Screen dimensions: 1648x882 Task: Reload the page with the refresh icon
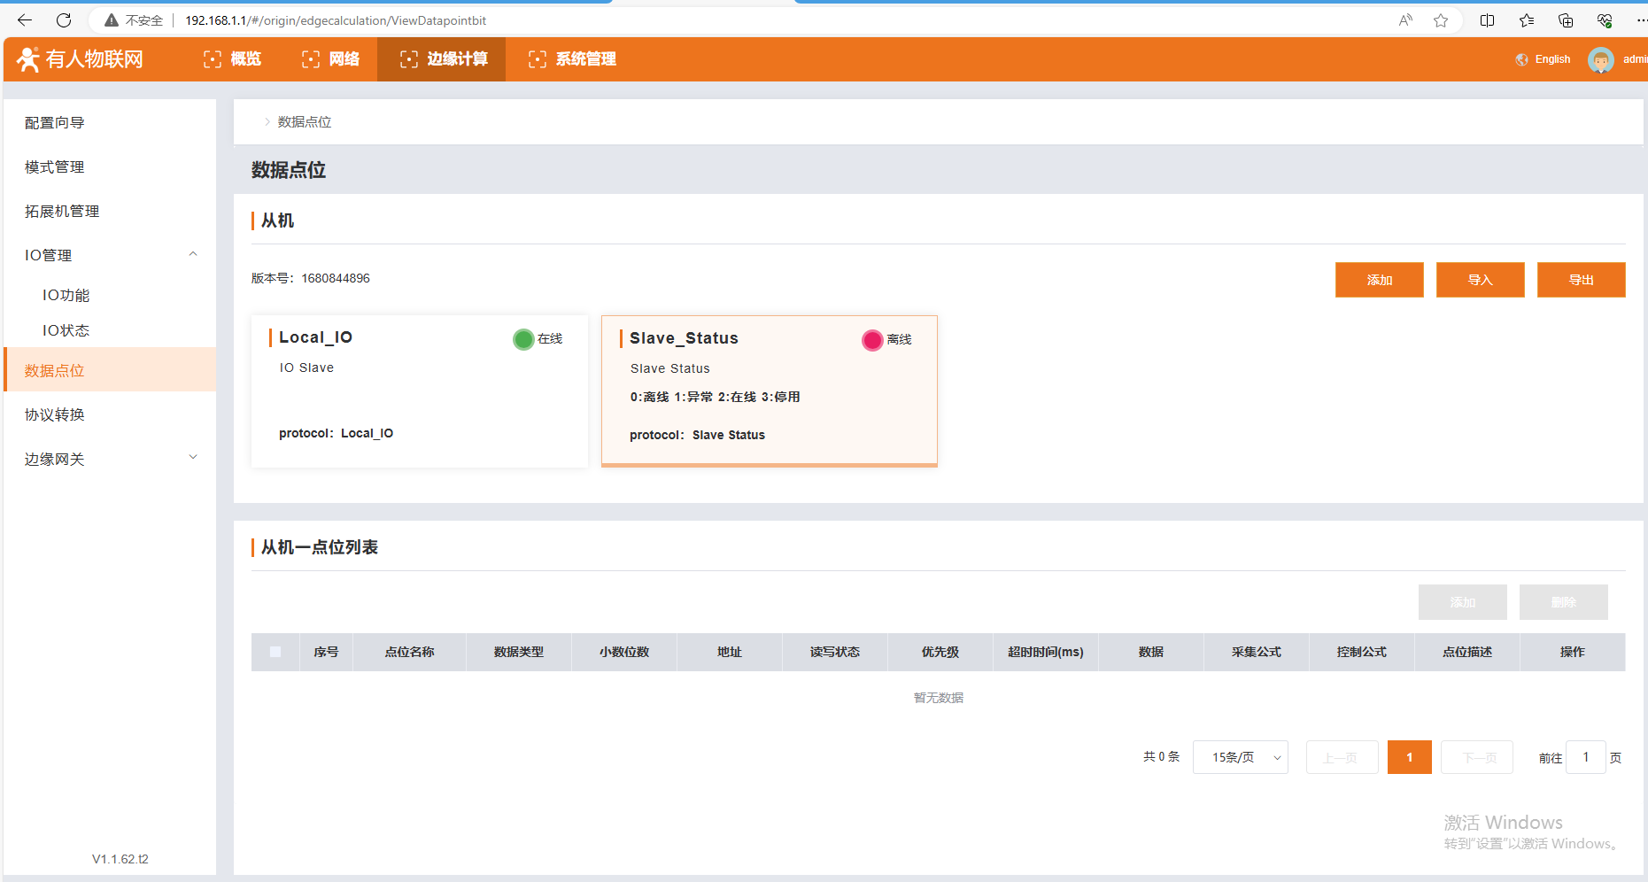coord(64,20)
